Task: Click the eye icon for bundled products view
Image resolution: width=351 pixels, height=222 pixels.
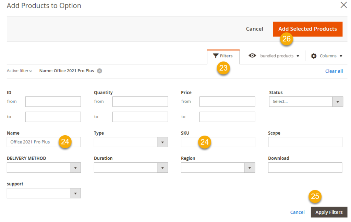Action: click(x=252, y=56)
